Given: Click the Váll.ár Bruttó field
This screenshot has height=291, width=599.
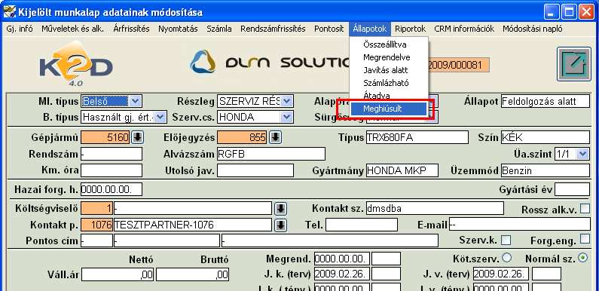Looking at the screenshot, I should click(193, 274).
